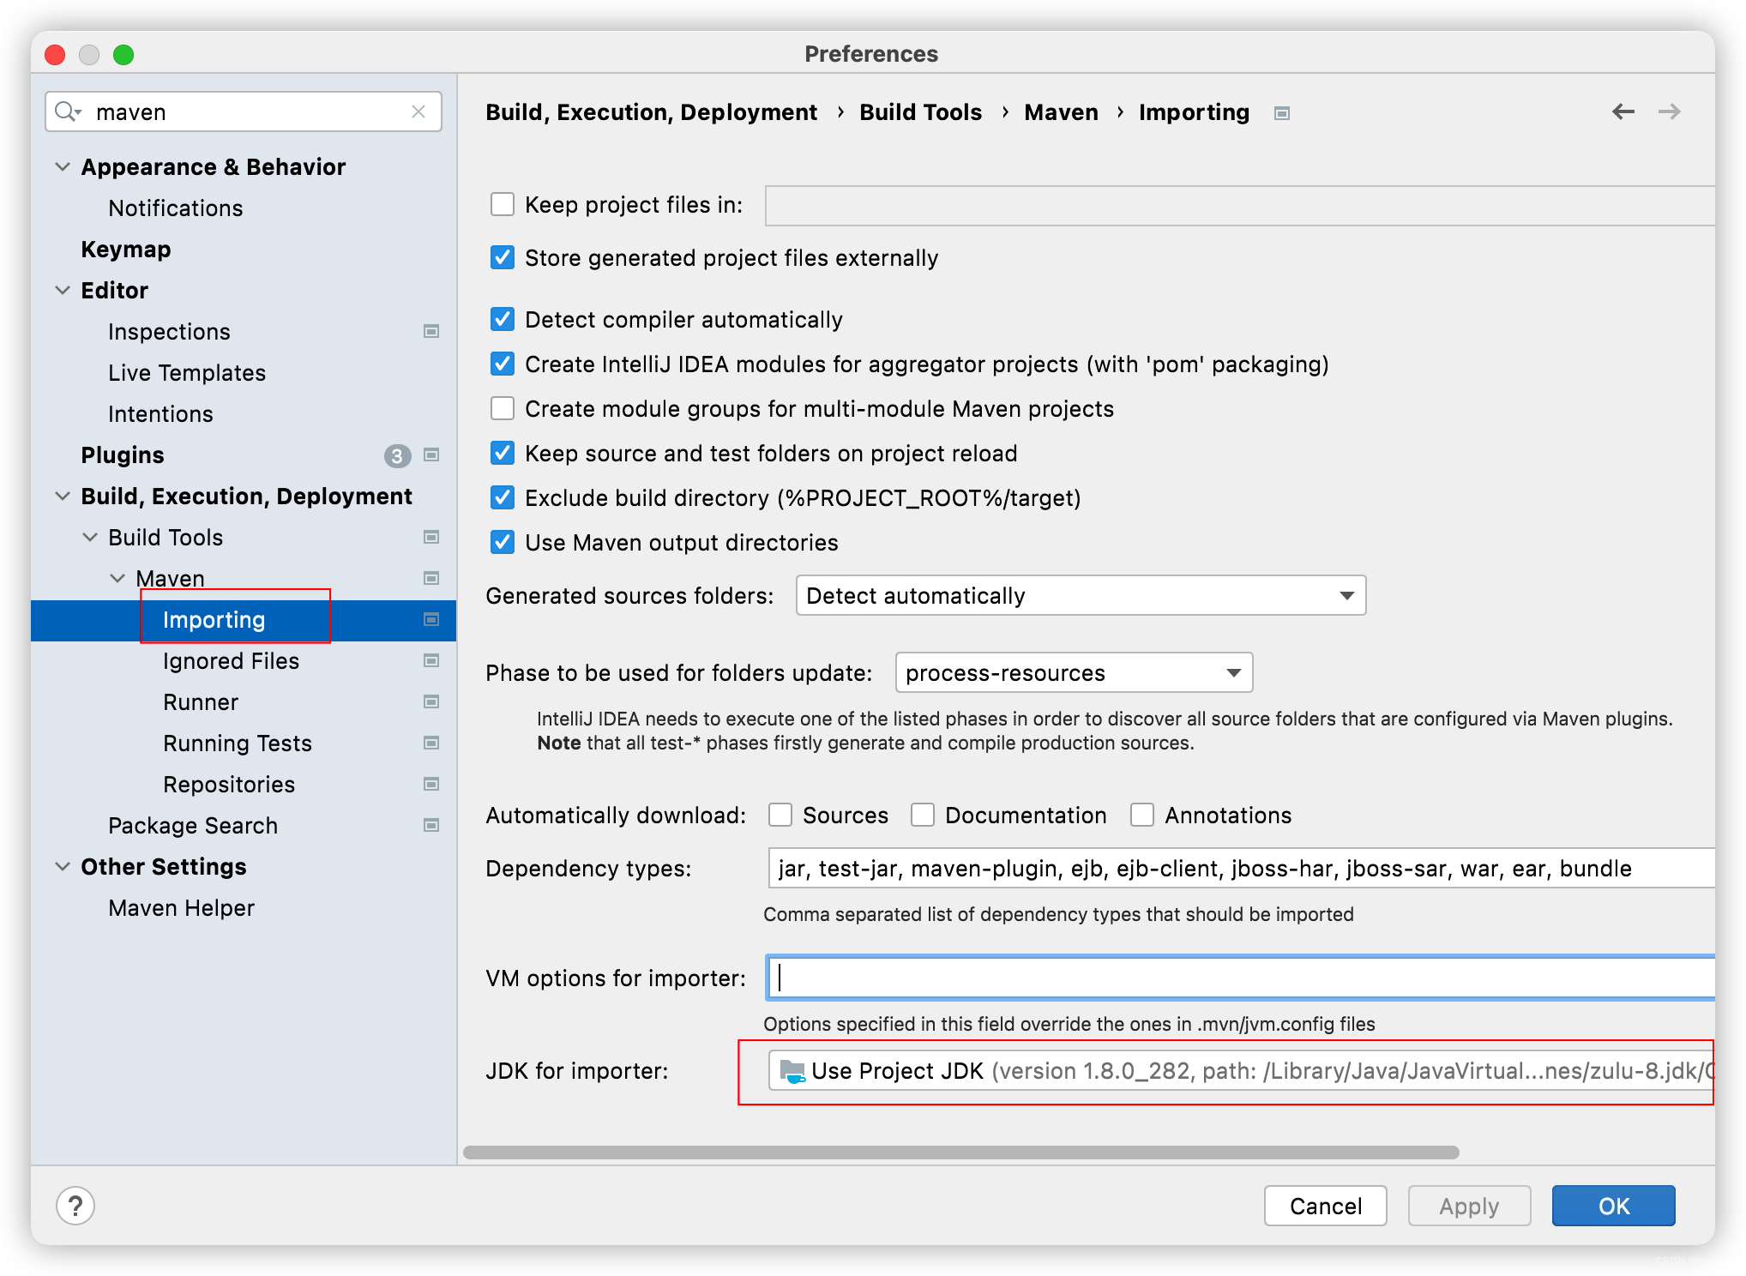
Task: Enable automatic download of Sources
Action: pyautogui.click(x=780, y=815)
